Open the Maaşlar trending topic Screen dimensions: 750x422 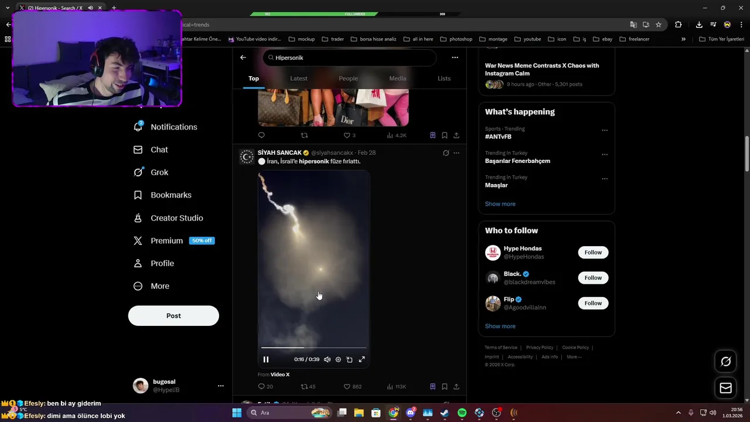[x=496, y=185]
